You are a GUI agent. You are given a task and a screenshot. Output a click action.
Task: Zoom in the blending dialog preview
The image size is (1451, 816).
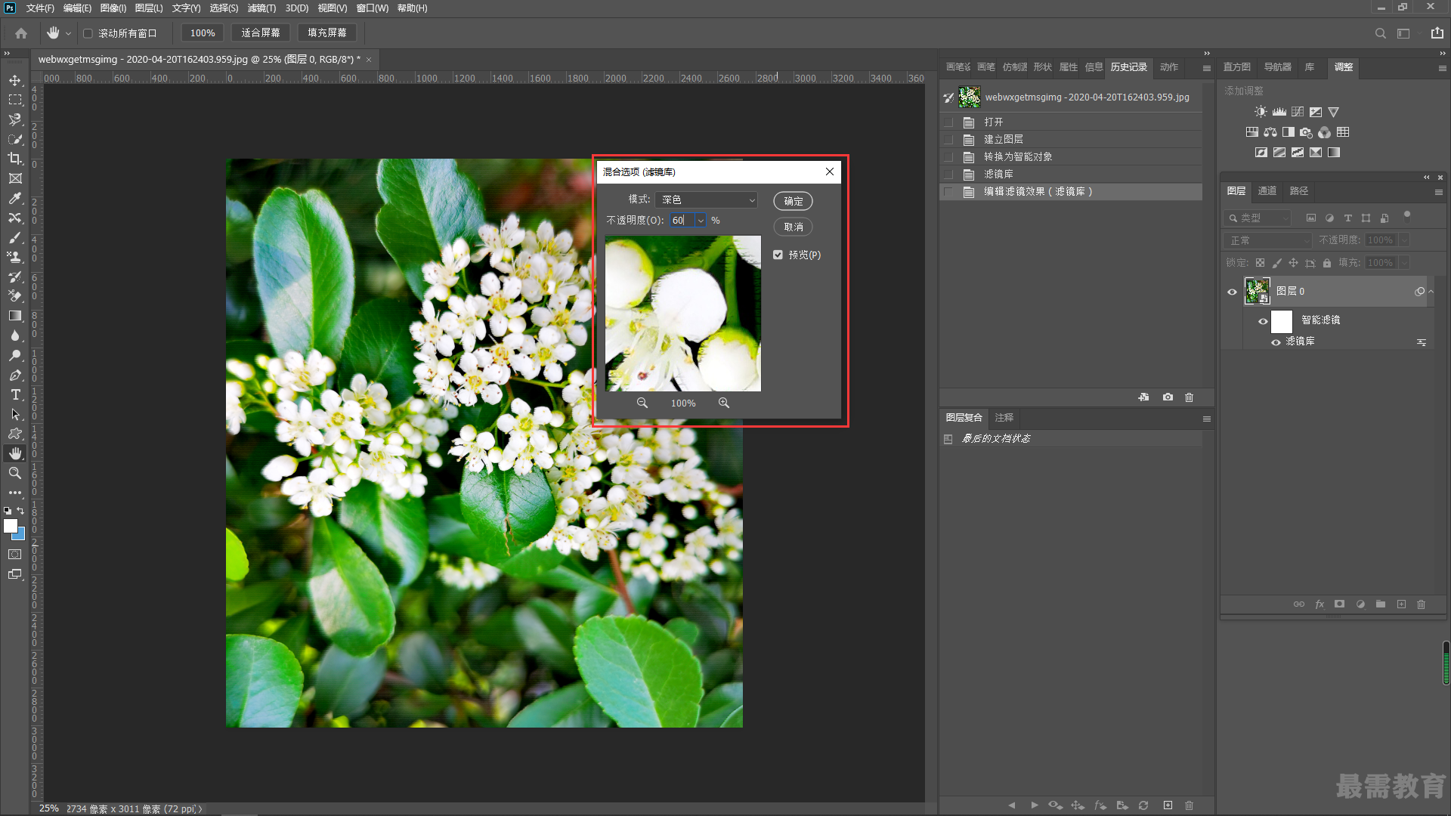724,403
